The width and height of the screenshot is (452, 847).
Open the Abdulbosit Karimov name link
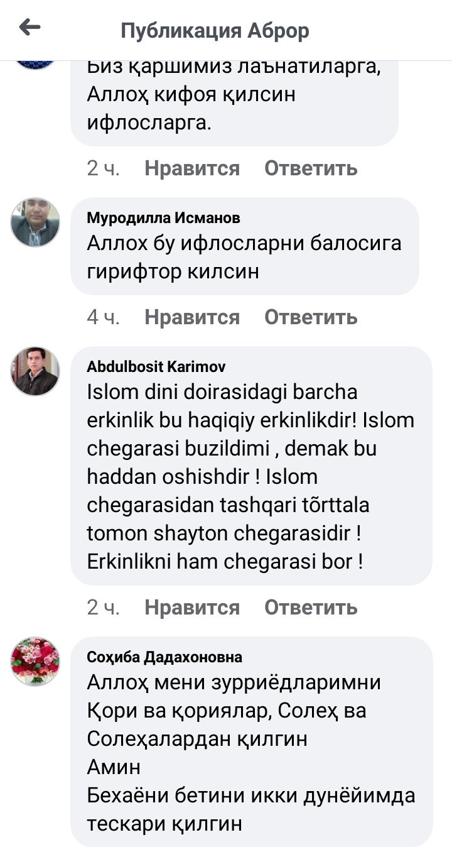click(156, 366)
